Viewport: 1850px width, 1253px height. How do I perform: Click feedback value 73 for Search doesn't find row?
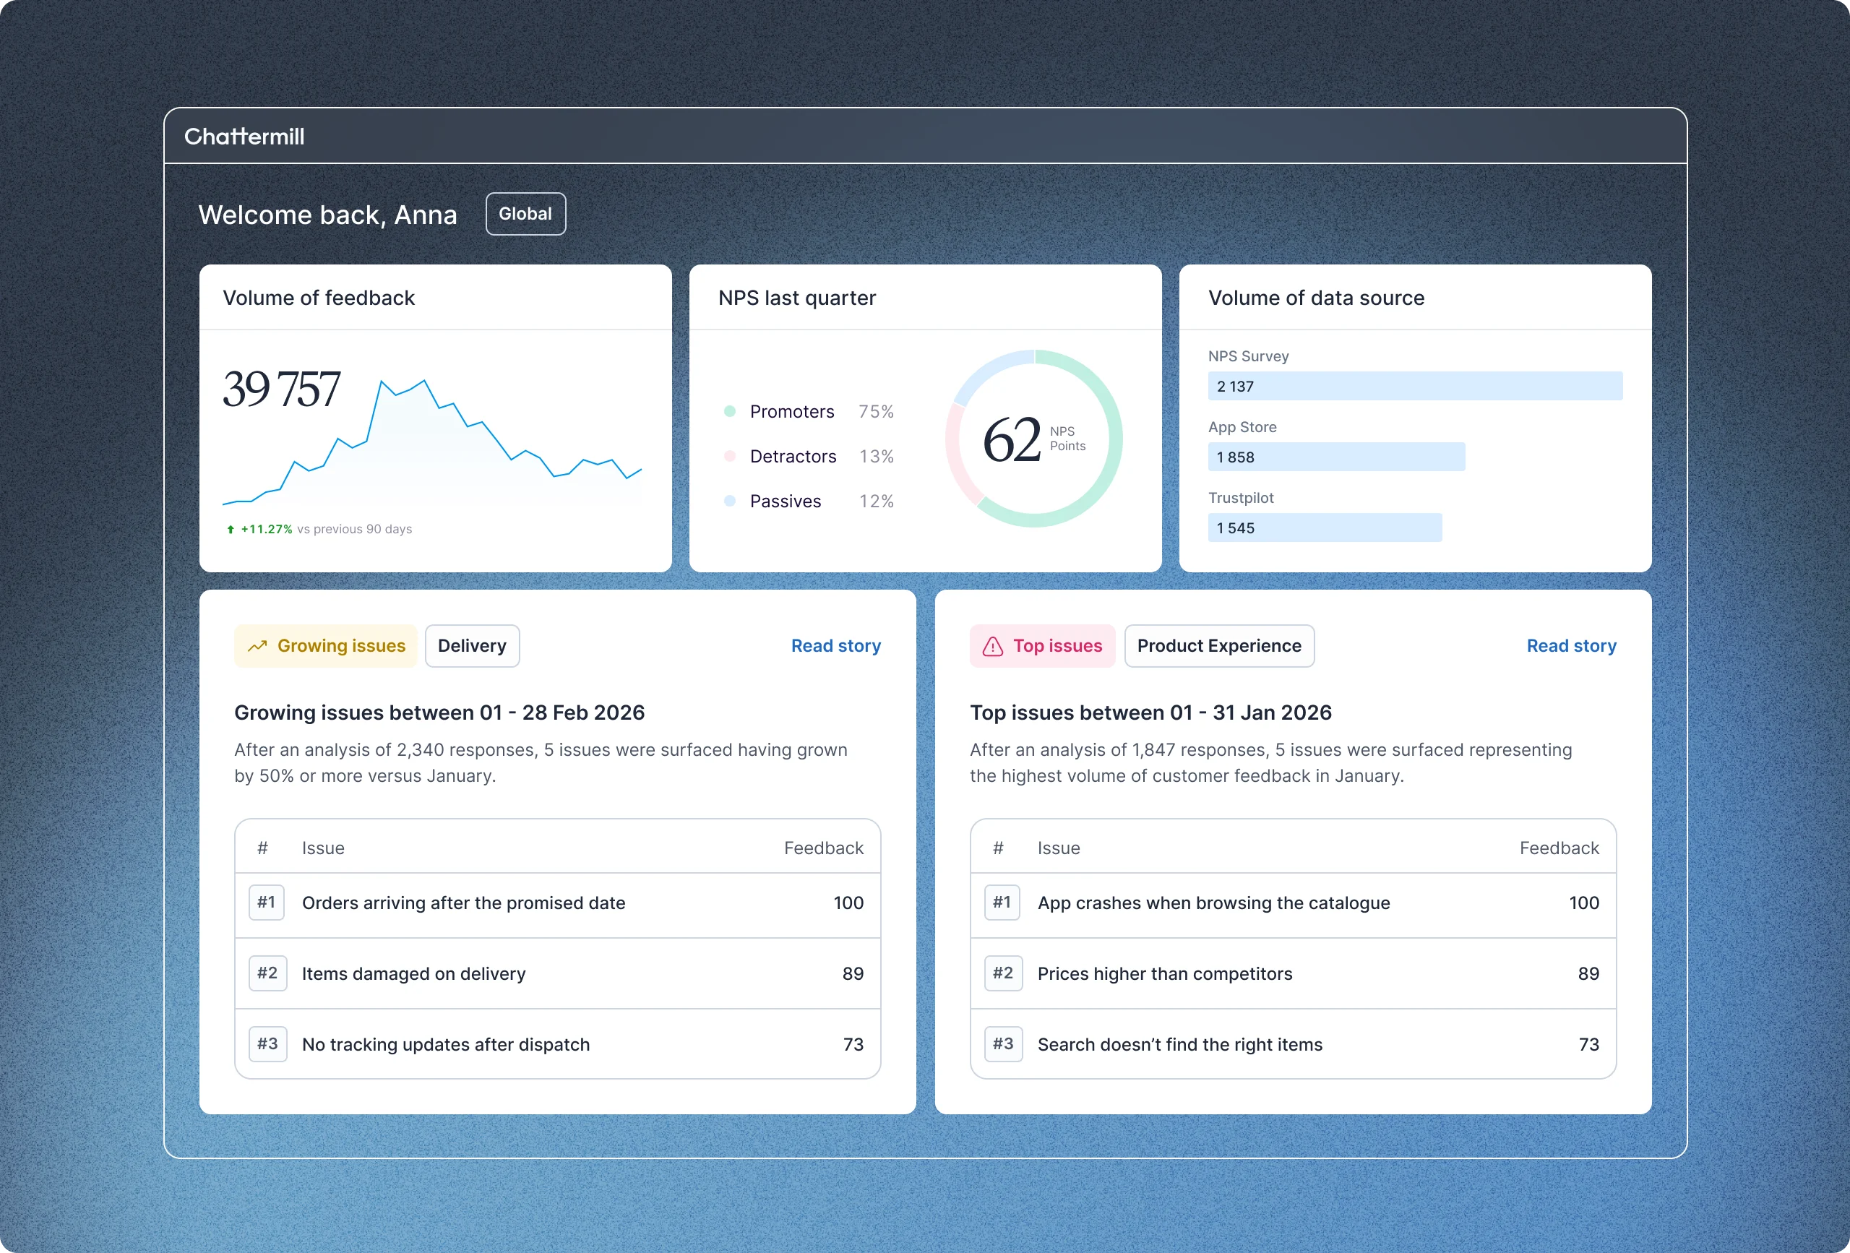(x=1589, y=1044)
